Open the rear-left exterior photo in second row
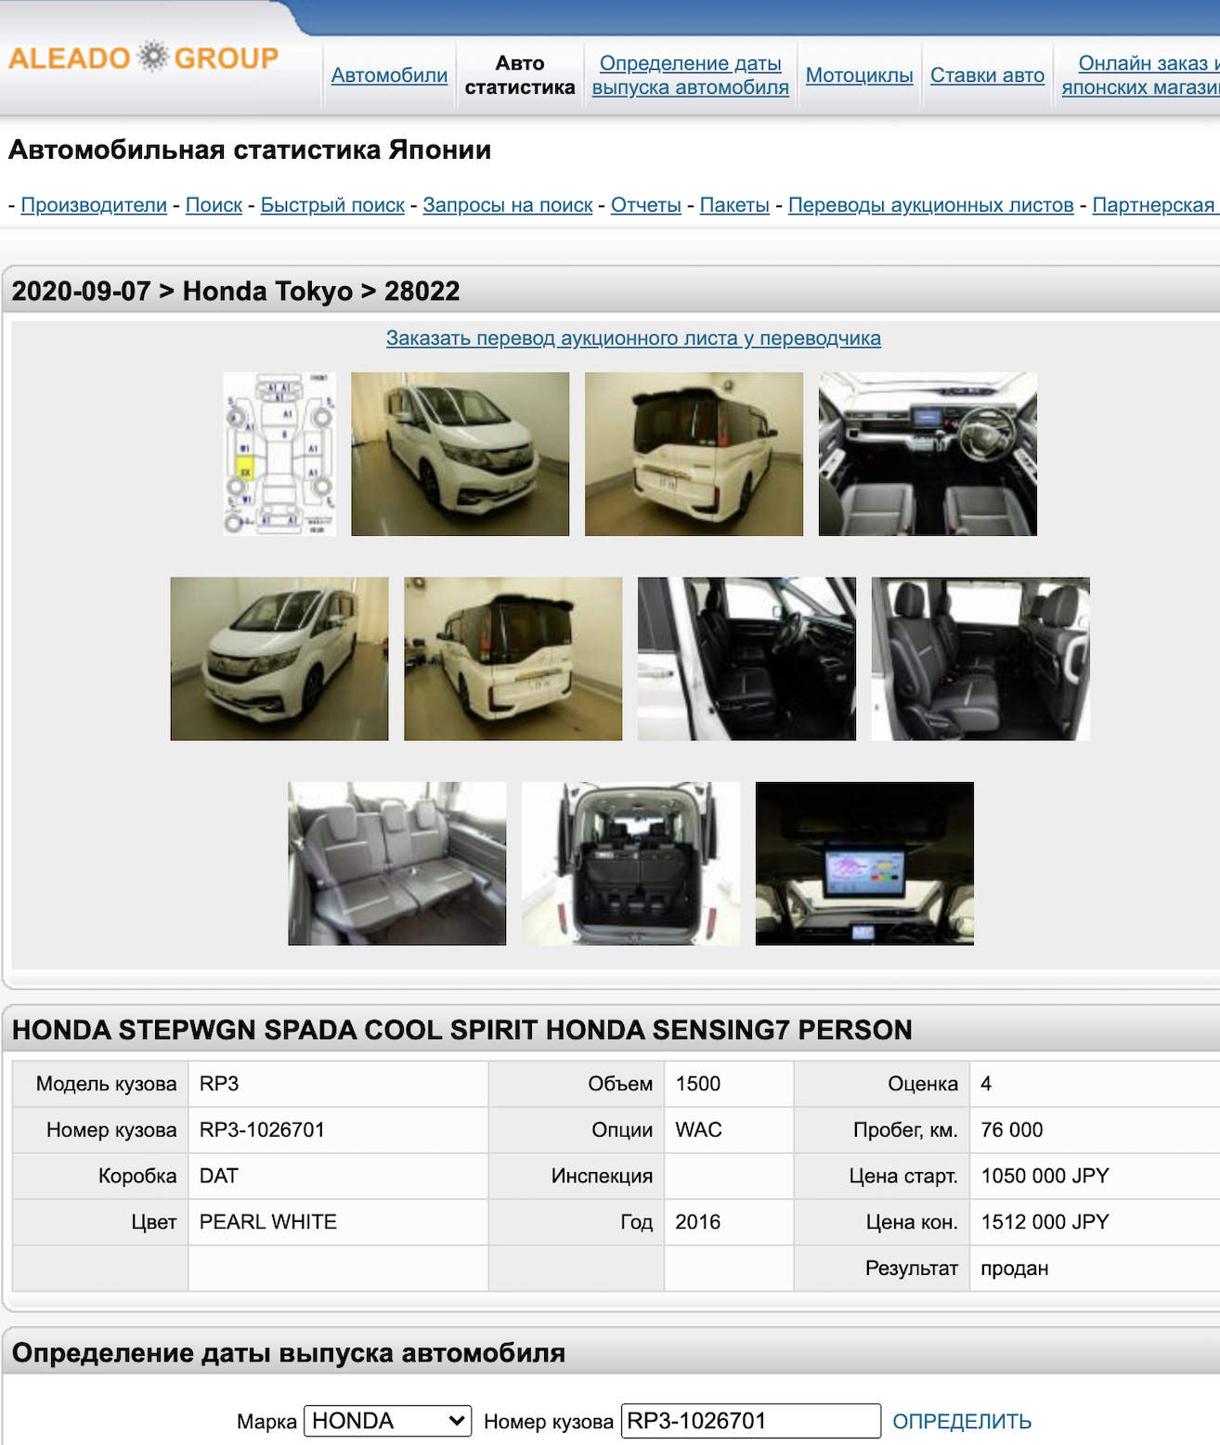Image resolution: width=1220 pixels, height=1445 pixels. pyautogui.click(x=513, y=658)
